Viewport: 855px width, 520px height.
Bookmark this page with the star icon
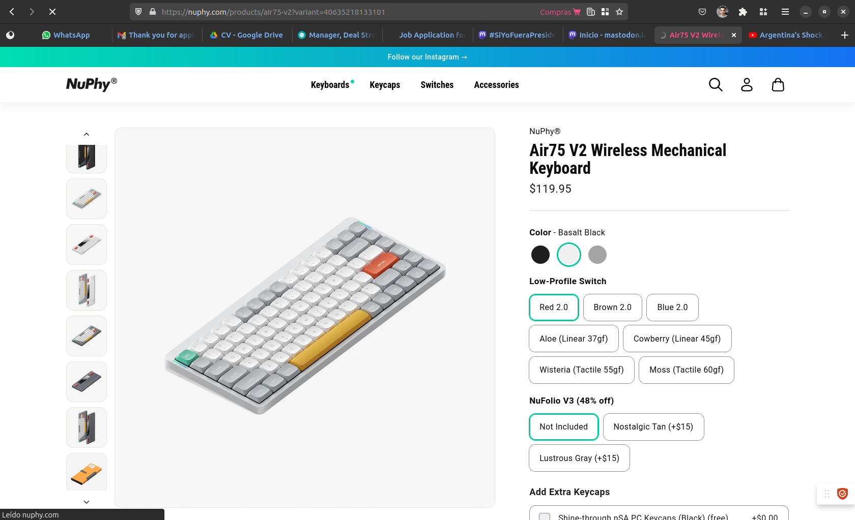(619, 12)
